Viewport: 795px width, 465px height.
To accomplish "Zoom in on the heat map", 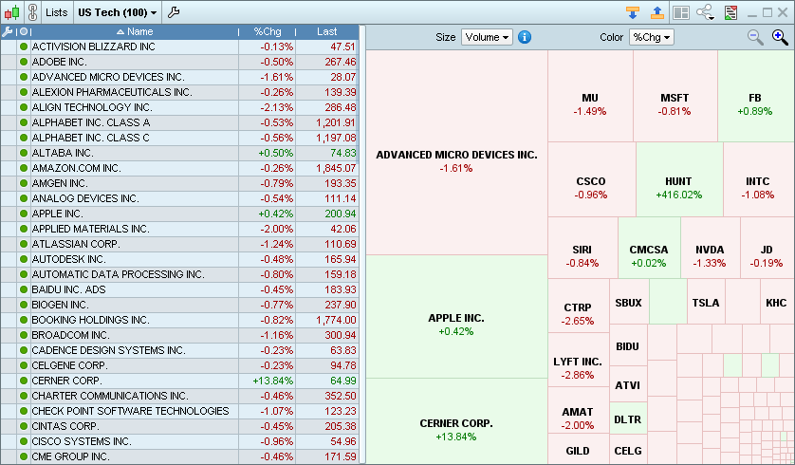I will point(780,37).
